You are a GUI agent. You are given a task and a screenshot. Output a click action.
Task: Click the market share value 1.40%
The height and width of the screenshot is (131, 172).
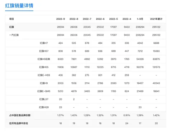74,115
